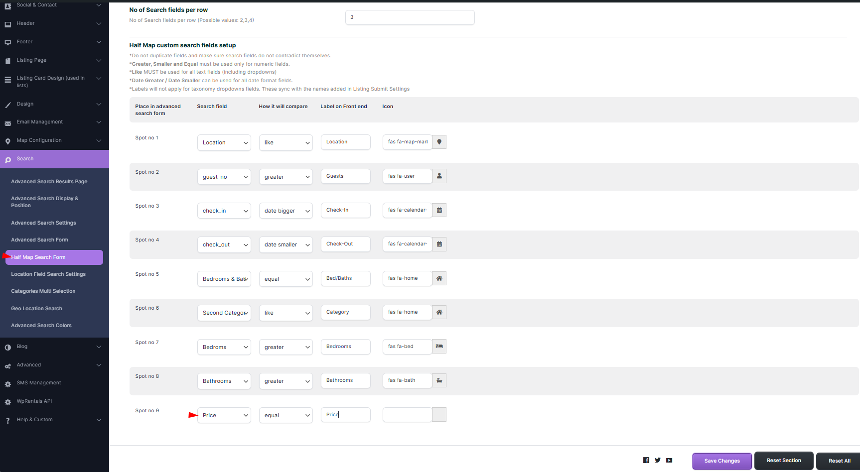The height and width of the screenshot is (472, 860).
Task: Click the bed icon in Bedrooms row
Action: pos(439,347)
